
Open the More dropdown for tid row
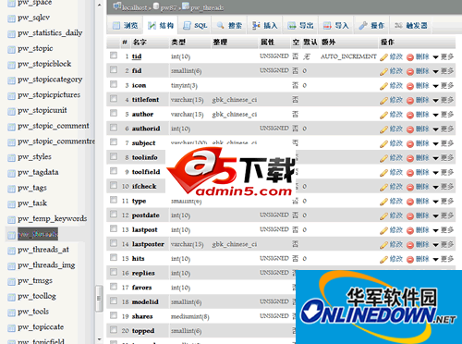pos(444,57)
